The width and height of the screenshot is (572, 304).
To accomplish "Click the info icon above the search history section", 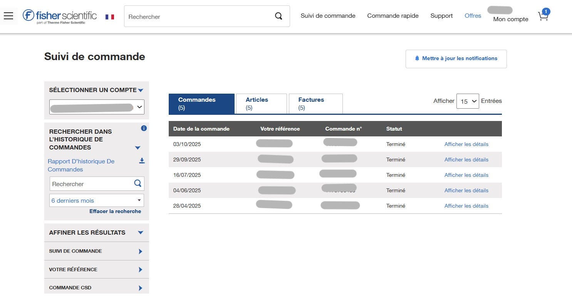I will tap(144, 128).
